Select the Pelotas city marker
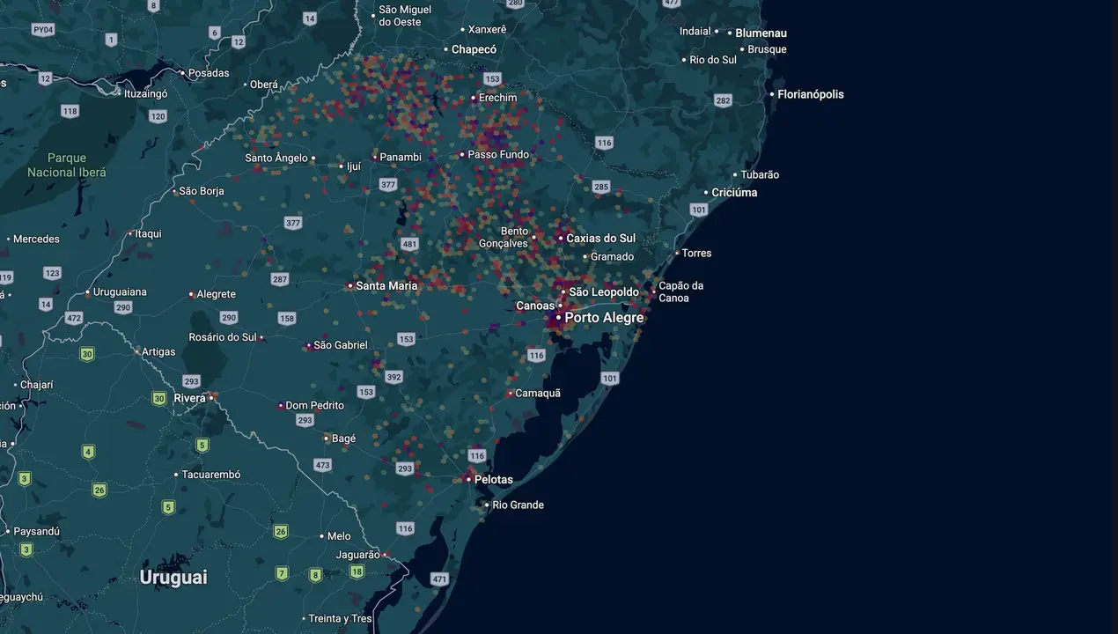The image size is (1118, 634). pyautogui.click(x=468, y=480)
